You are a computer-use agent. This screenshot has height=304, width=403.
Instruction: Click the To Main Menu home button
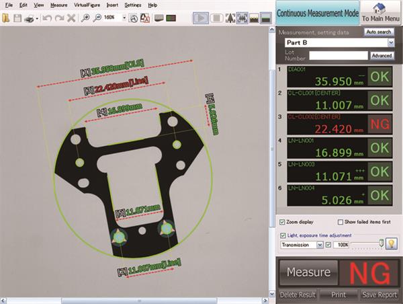pos(380,13)
